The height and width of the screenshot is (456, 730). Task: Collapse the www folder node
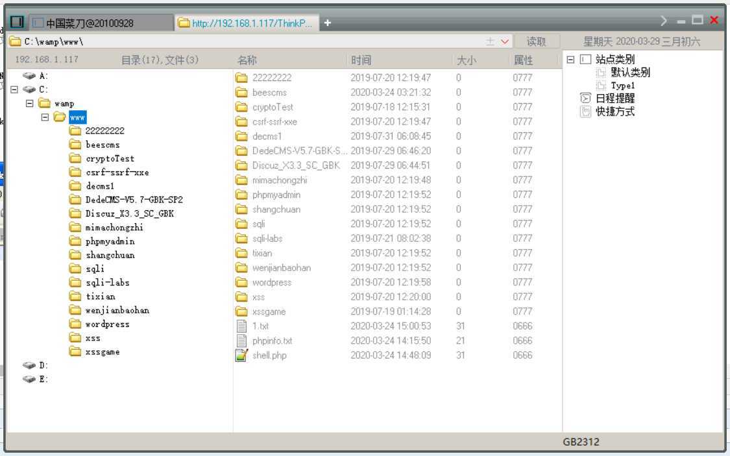coord(45,117)
